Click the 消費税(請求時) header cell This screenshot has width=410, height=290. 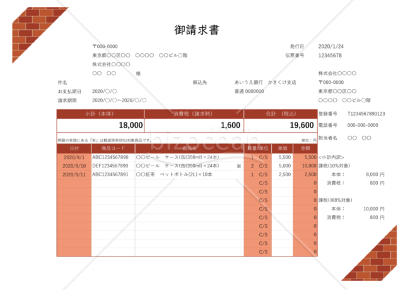pyautogui.click(x=193, y=114)
